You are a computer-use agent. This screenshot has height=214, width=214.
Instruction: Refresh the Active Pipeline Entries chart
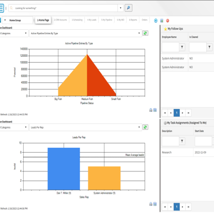click(145, 33)
